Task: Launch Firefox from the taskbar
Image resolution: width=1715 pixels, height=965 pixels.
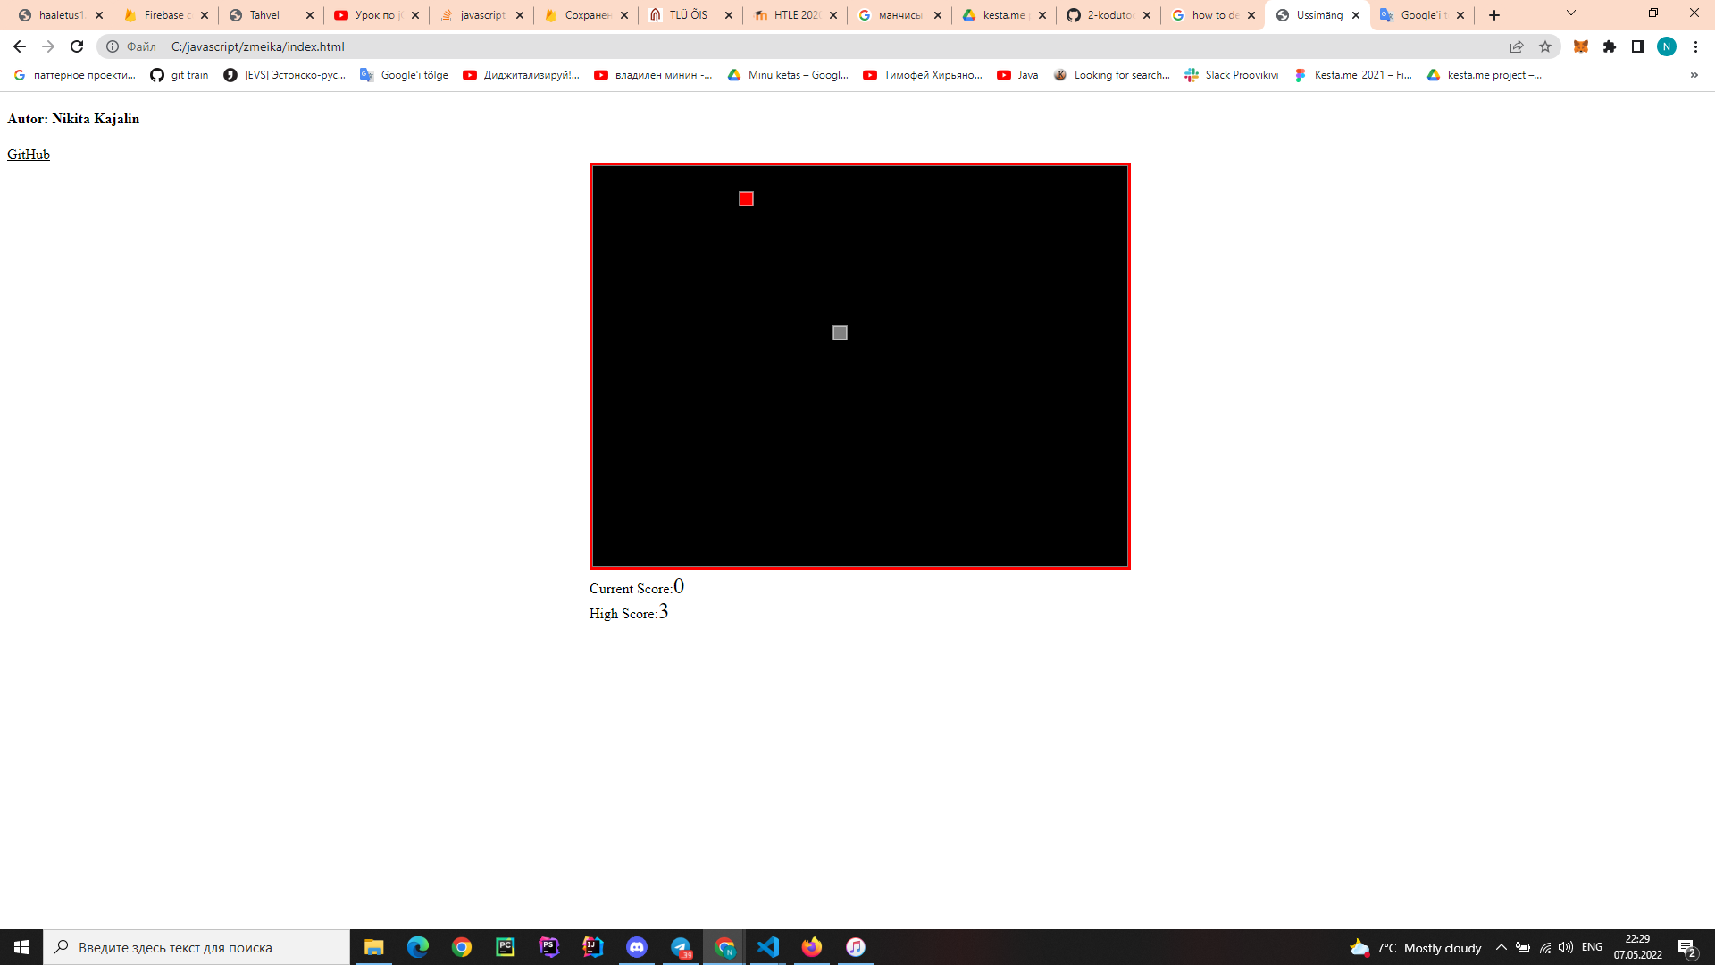Action: [811, 947]
